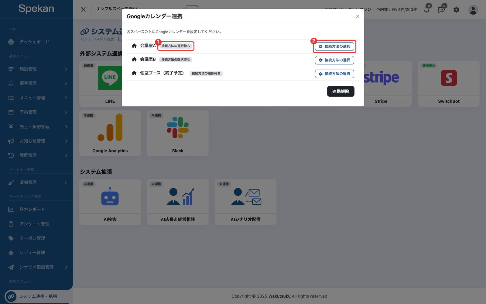Click 接続方法の選択 for 個室ブース
The image size is (486, 304).
click(334, 74)
